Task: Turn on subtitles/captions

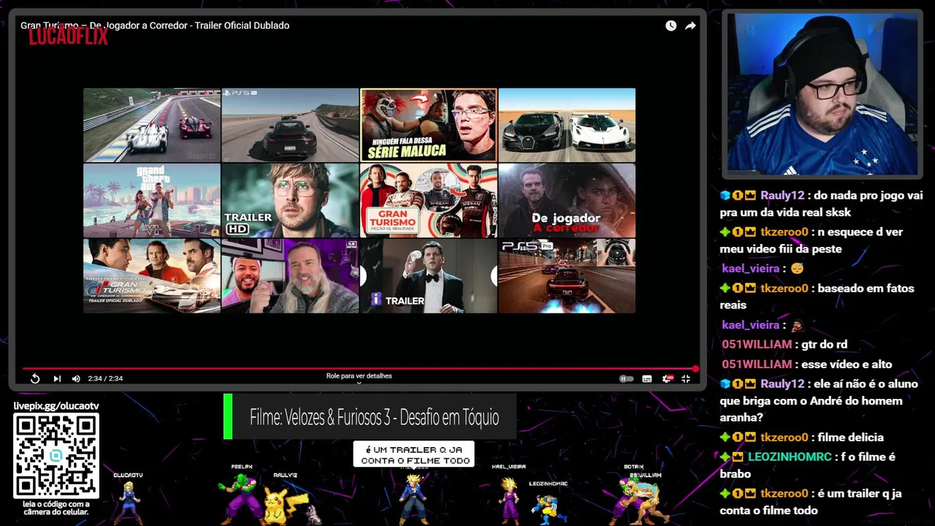Action: click(646, 378)
